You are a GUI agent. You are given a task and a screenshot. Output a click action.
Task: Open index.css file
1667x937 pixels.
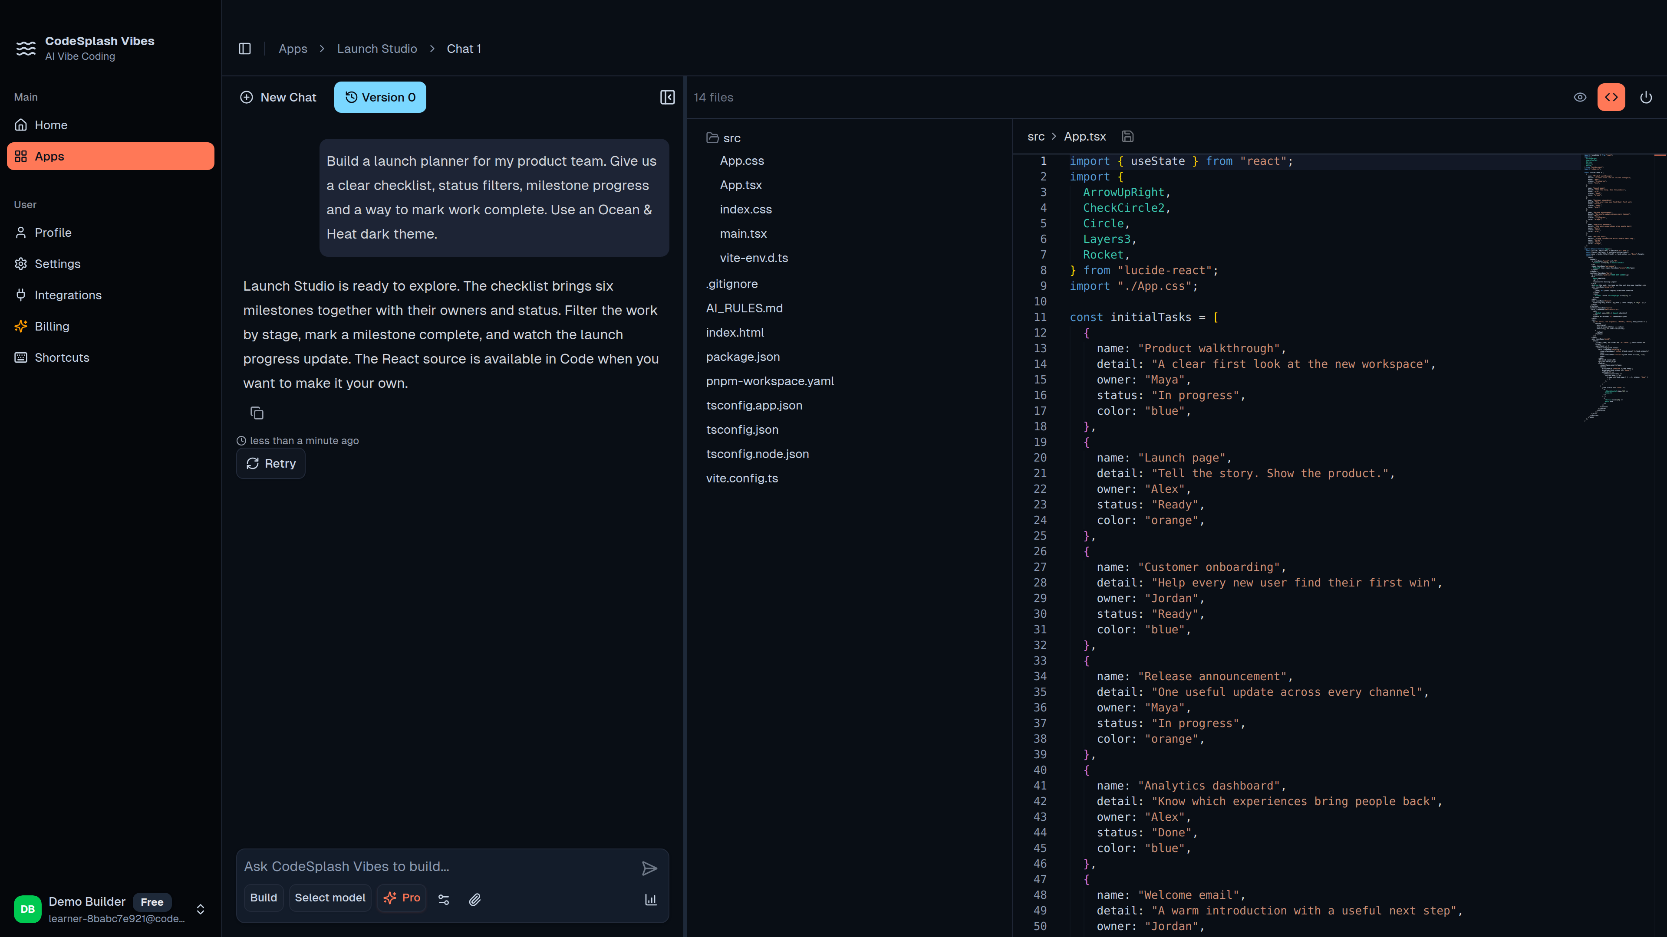coord(745,209)
